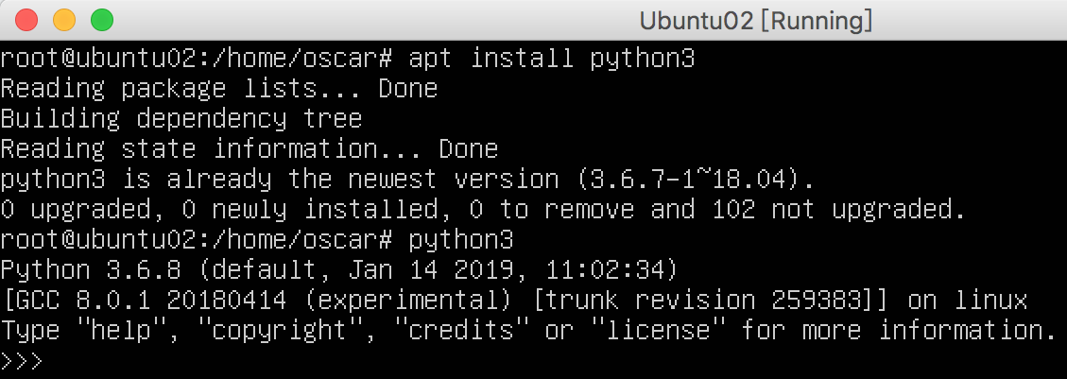Minimize the Ubuntu02 window with yellow button

(64, 19)
